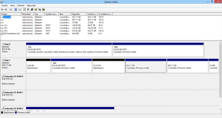Image resolution: width=222 pixels, height=118 pixels.
Task: Click the forward arrow toolbar icon
Action: (x=6, y=10)
